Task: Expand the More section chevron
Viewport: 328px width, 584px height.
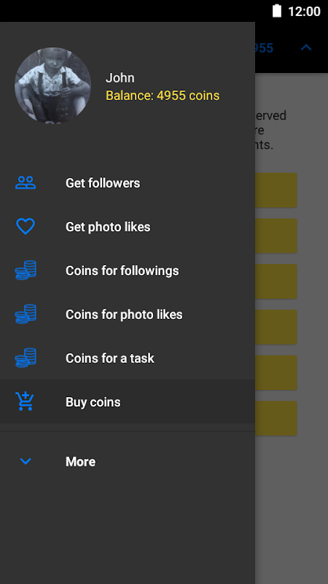Action: (x=26, y=461)
